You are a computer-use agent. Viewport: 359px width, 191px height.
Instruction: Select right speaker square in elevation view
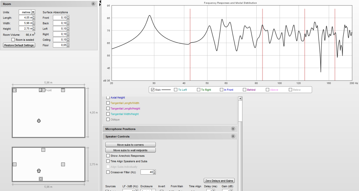click(x=63, y=164)
